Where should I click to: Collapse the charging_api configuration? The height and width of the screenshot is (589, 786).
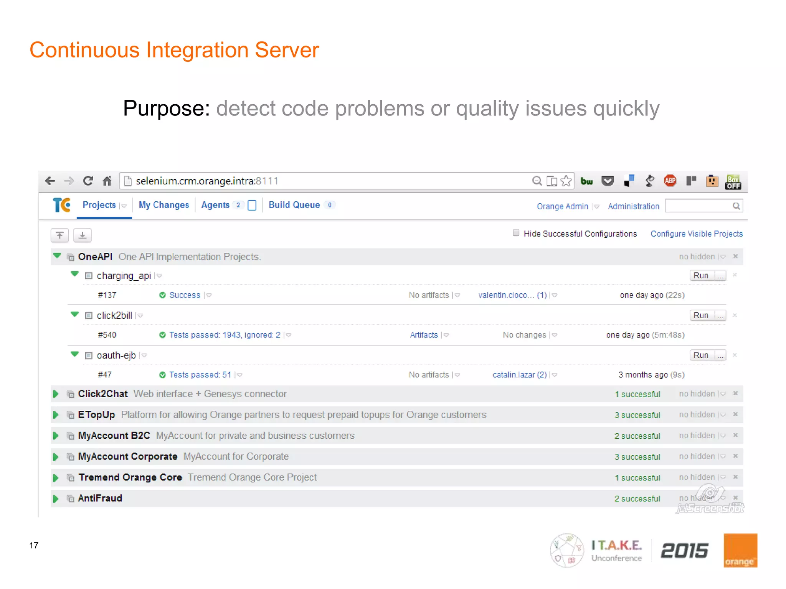[x=75, y=274]
